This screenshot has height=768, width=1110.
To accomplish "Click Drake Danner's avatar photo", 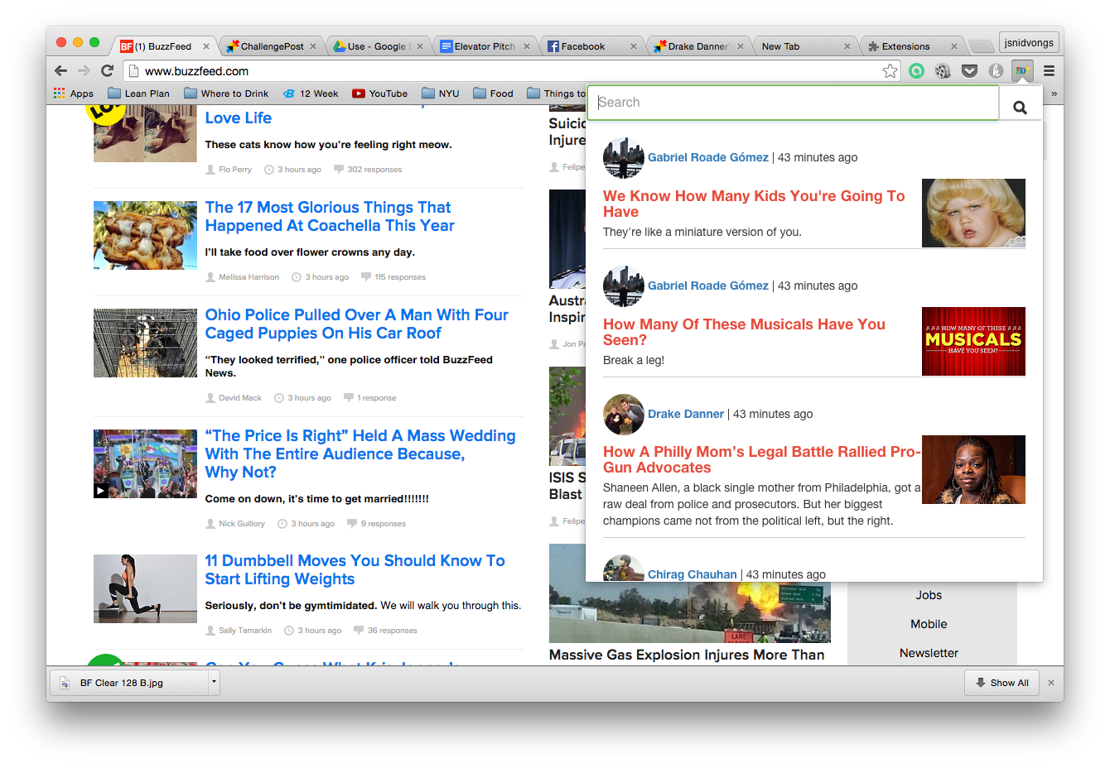I will click(x=624, y=415).
